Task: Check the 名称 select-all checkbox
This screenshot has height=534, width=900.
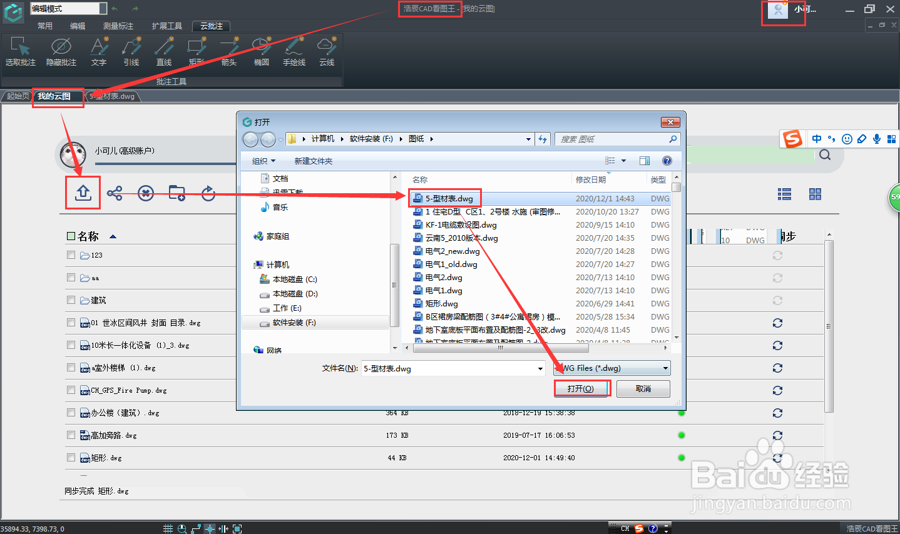Action: pos(71,236)
